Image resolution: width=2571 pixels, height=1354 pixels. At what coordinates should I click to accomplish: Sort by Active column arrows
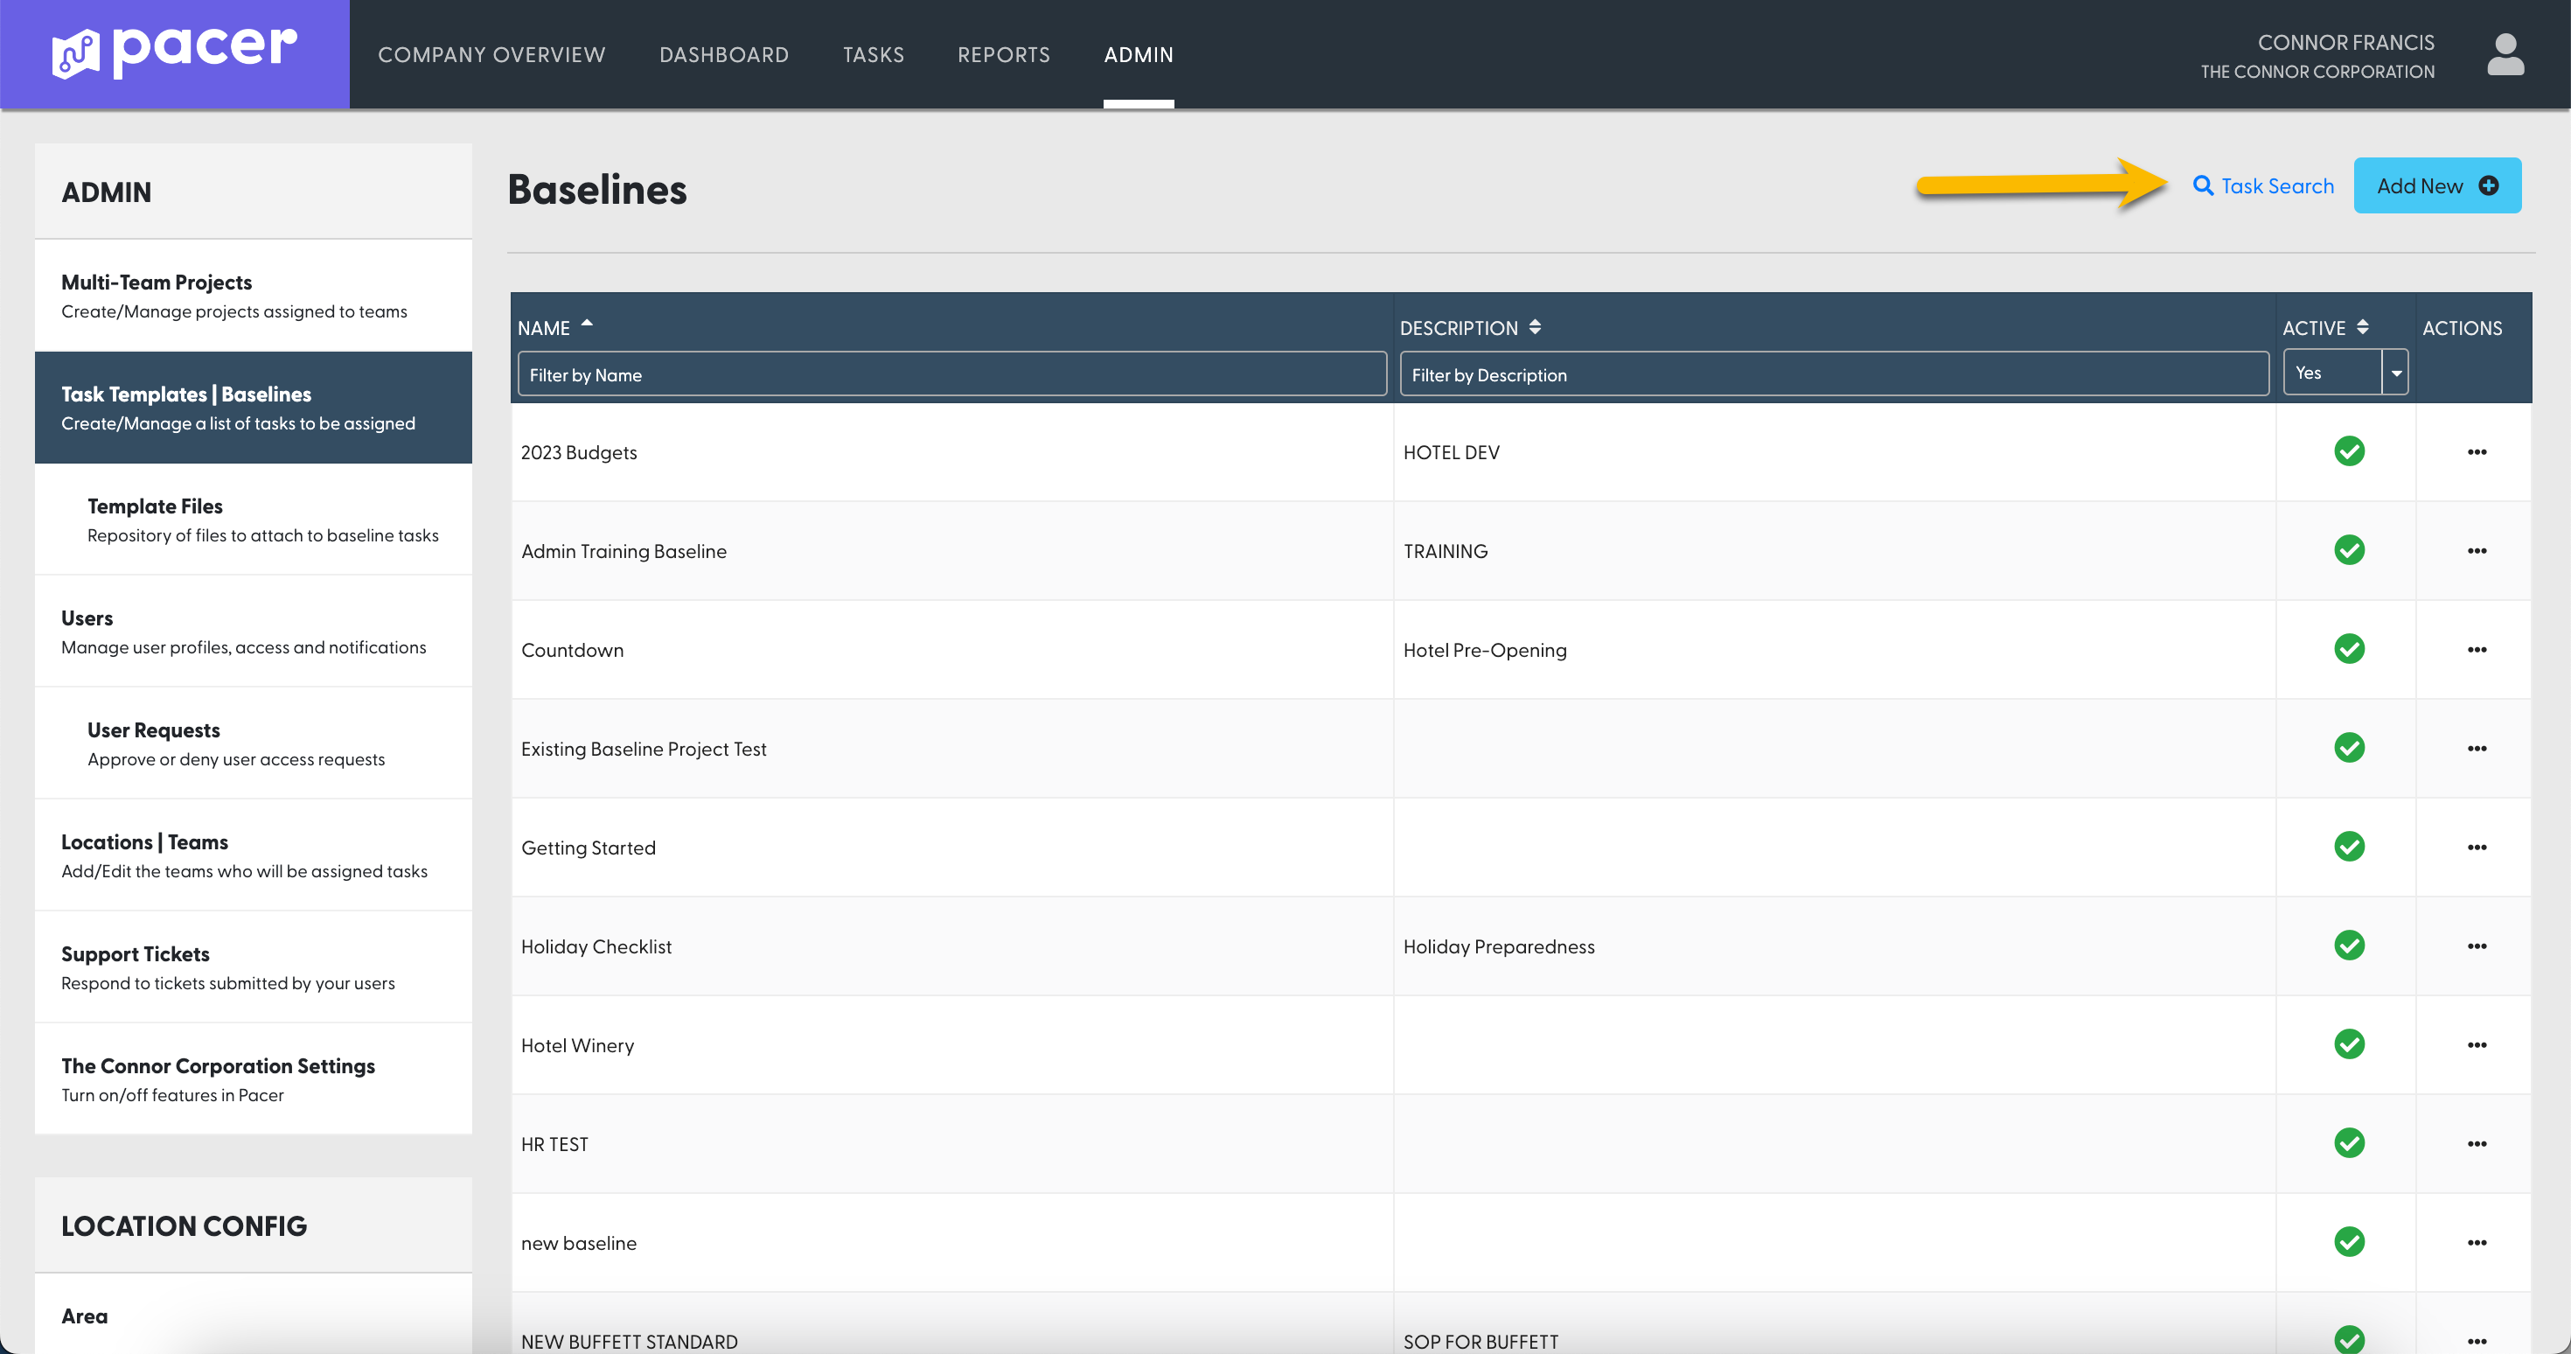pos(2362,326)
